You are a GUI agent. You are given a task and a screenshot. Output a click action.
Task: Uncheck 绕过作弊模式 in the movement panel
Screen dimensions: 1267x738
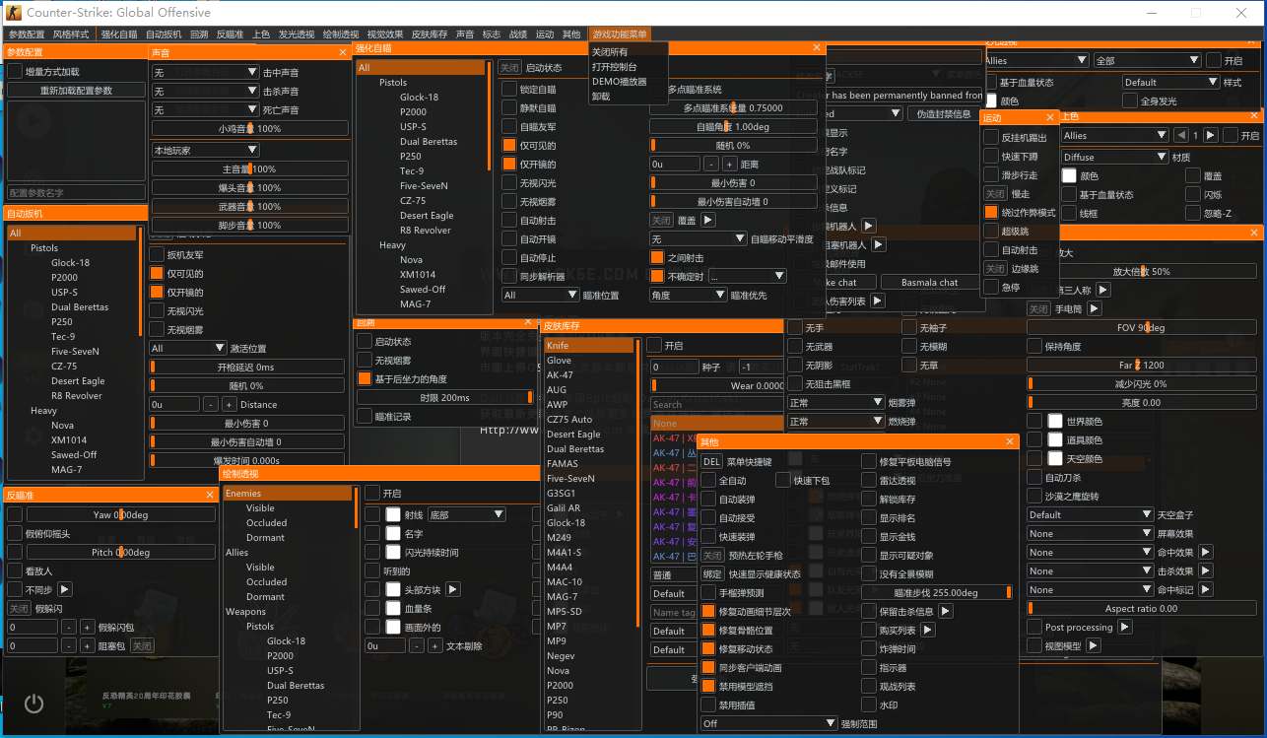991,212
